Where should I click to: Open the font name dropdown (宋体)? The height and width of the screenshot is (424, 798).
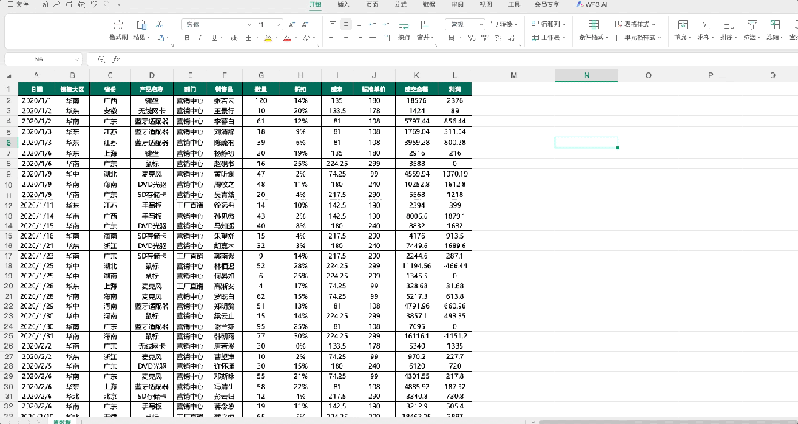point(249,24)
